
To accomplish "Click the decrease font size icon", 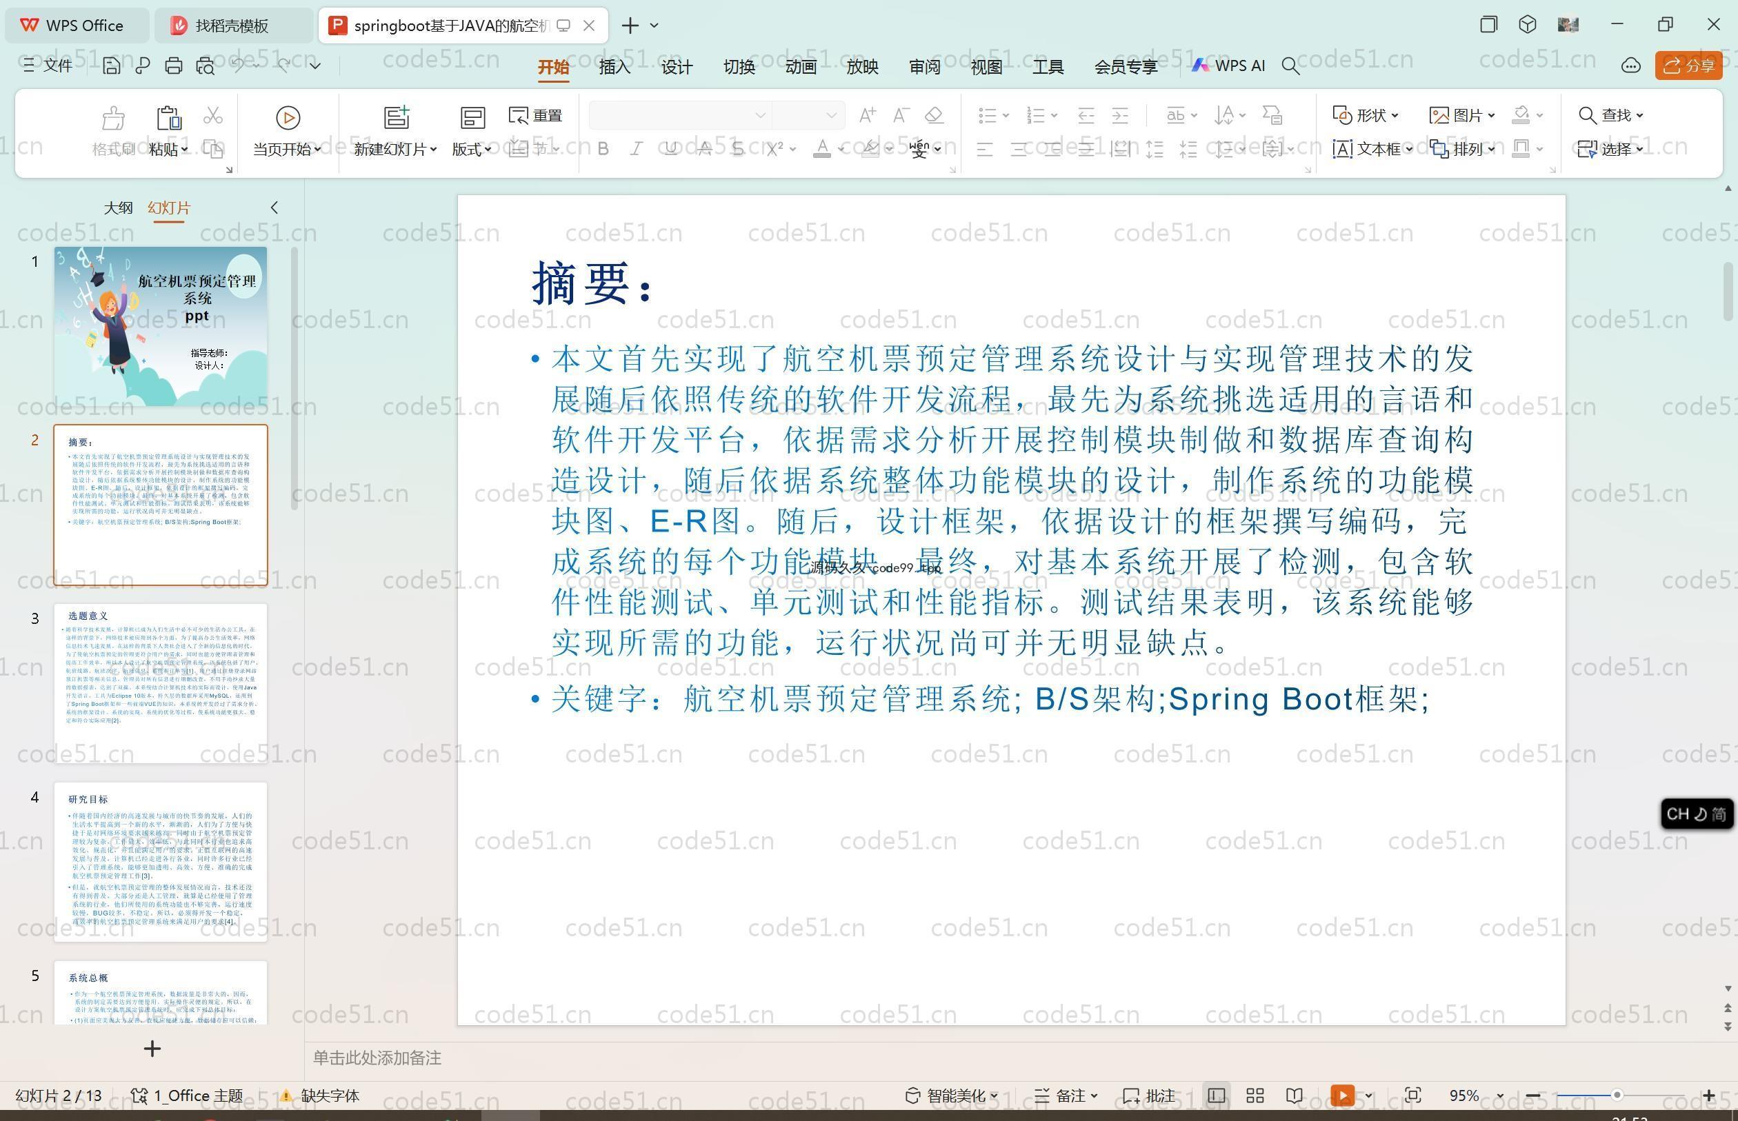I will [x=901, y=115].
